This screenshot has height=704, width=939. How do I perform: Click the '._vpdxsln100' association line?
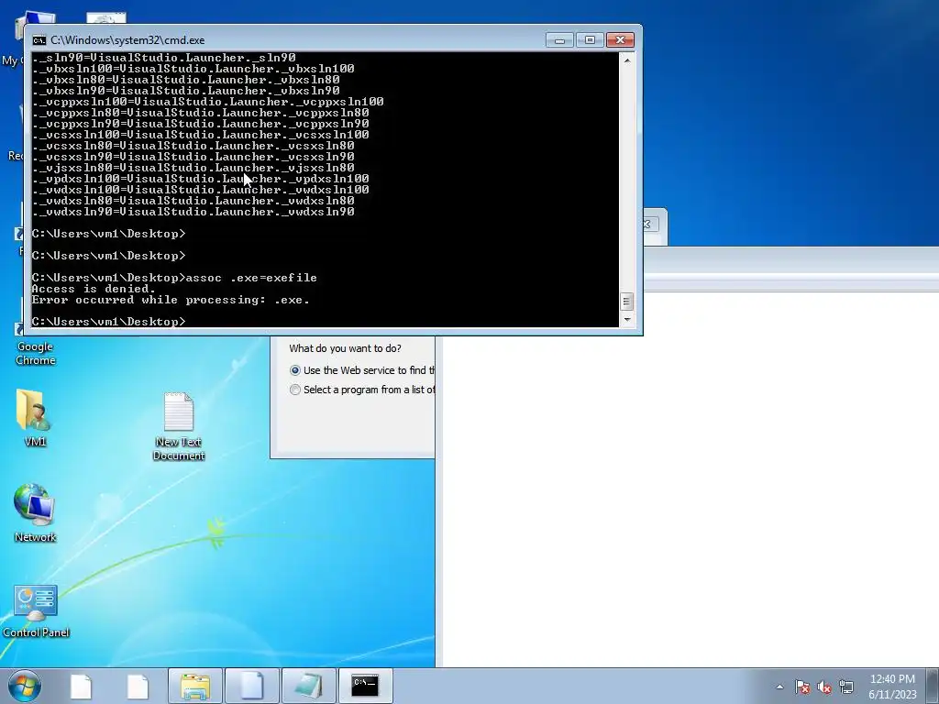(x=200, y=179)
